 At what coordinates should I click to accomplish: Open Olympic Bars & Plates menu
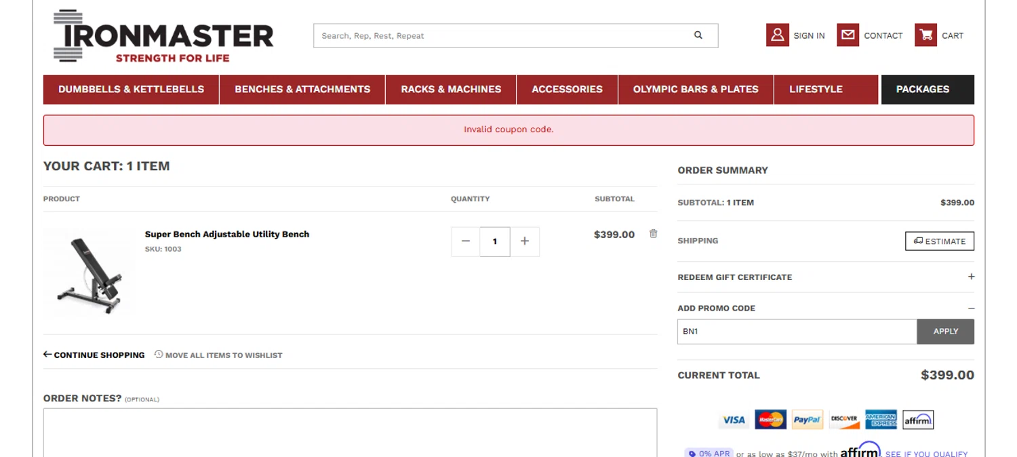coord(696,90)
